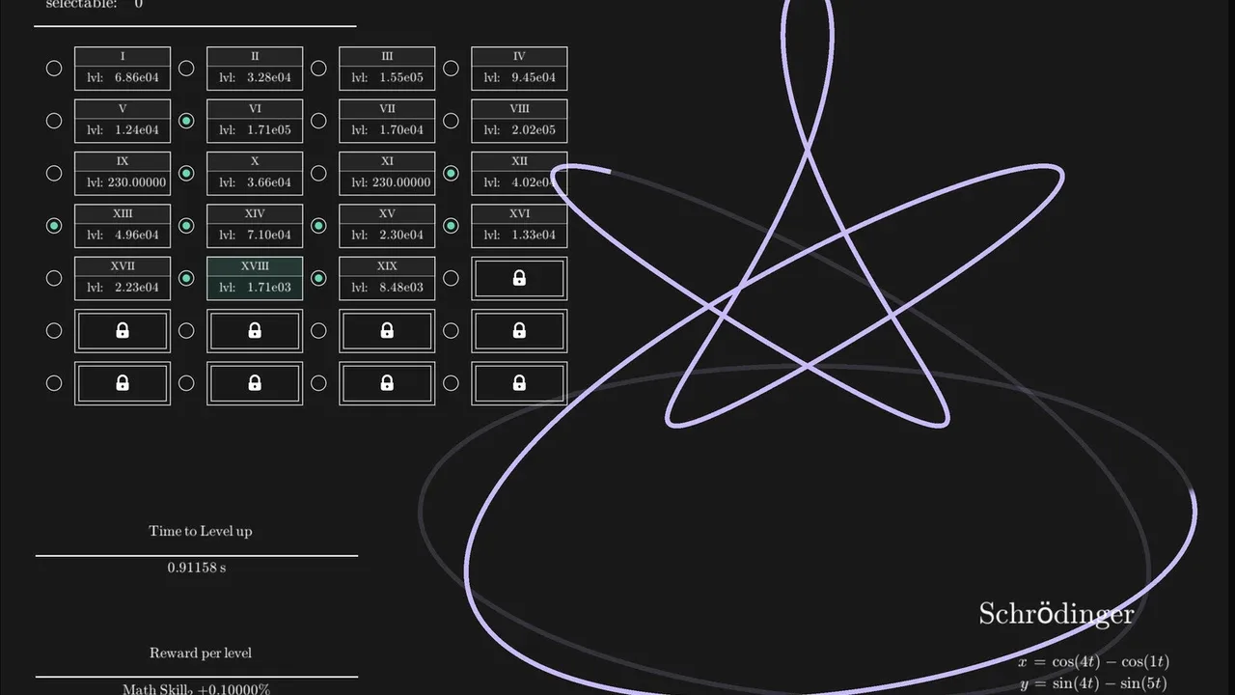Click the 0.91158 s timer value

click(197, 568)
